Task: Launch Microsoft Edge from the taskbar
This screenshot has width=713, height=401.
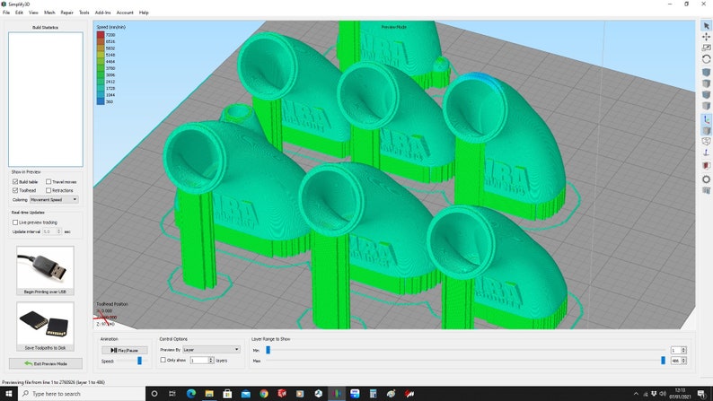Action: pyautogui.click(x=191, y=394)
